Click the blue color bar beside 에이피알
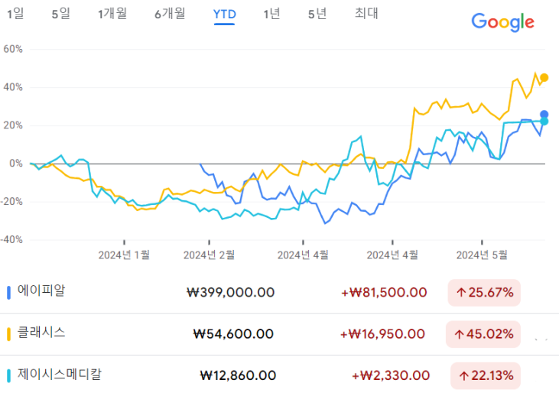The height and width of the screenshot is (396, 559). pyautogui.click(x=9, y=293)
